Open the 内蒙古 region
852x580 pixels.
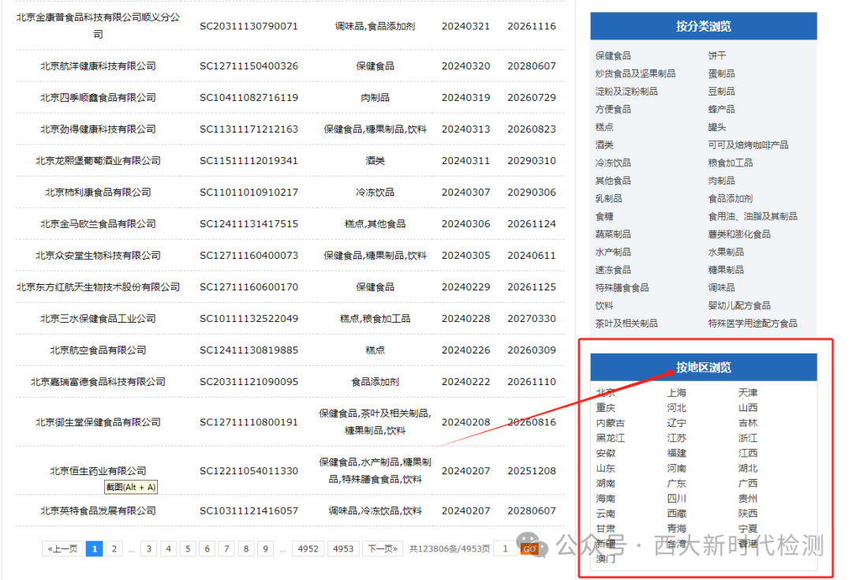[x=610, y=423]
